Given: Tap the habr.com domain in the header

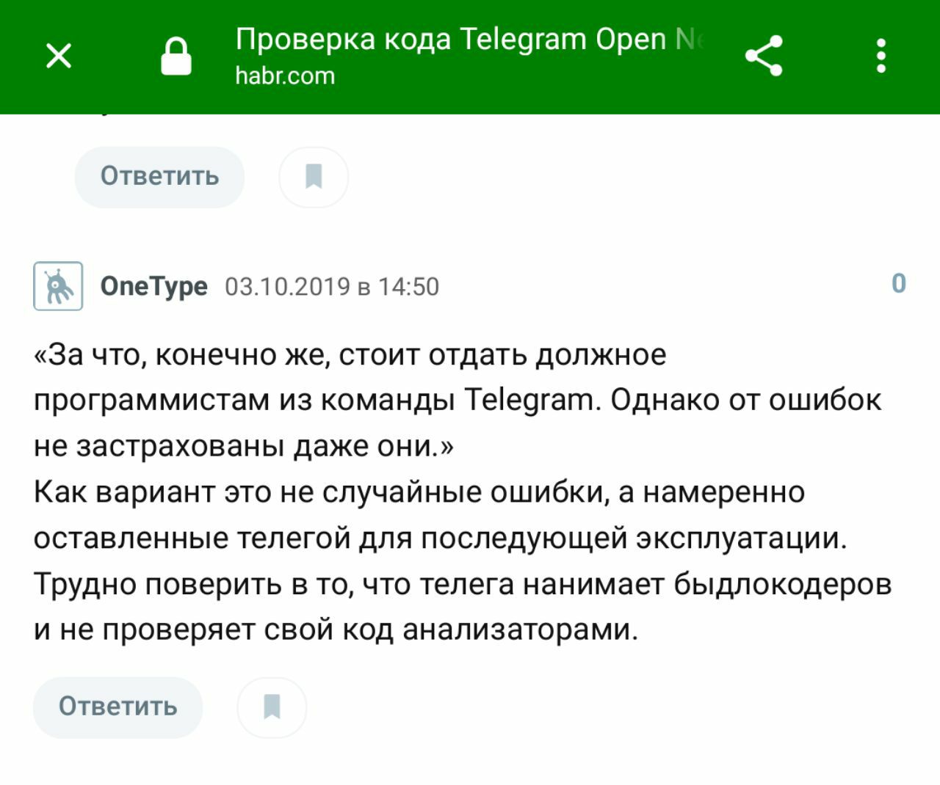Looking at the screenshot, I should coord(285,76).
